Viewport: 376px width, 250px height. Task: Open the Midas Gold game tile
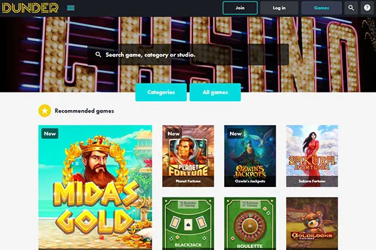pos(95,187)
